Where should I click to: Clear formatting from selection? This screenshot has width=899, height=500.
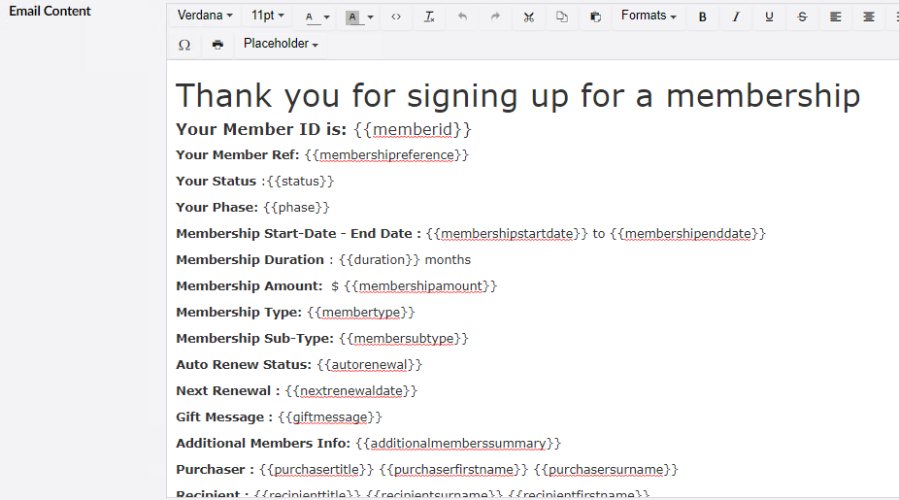[429, 17]
